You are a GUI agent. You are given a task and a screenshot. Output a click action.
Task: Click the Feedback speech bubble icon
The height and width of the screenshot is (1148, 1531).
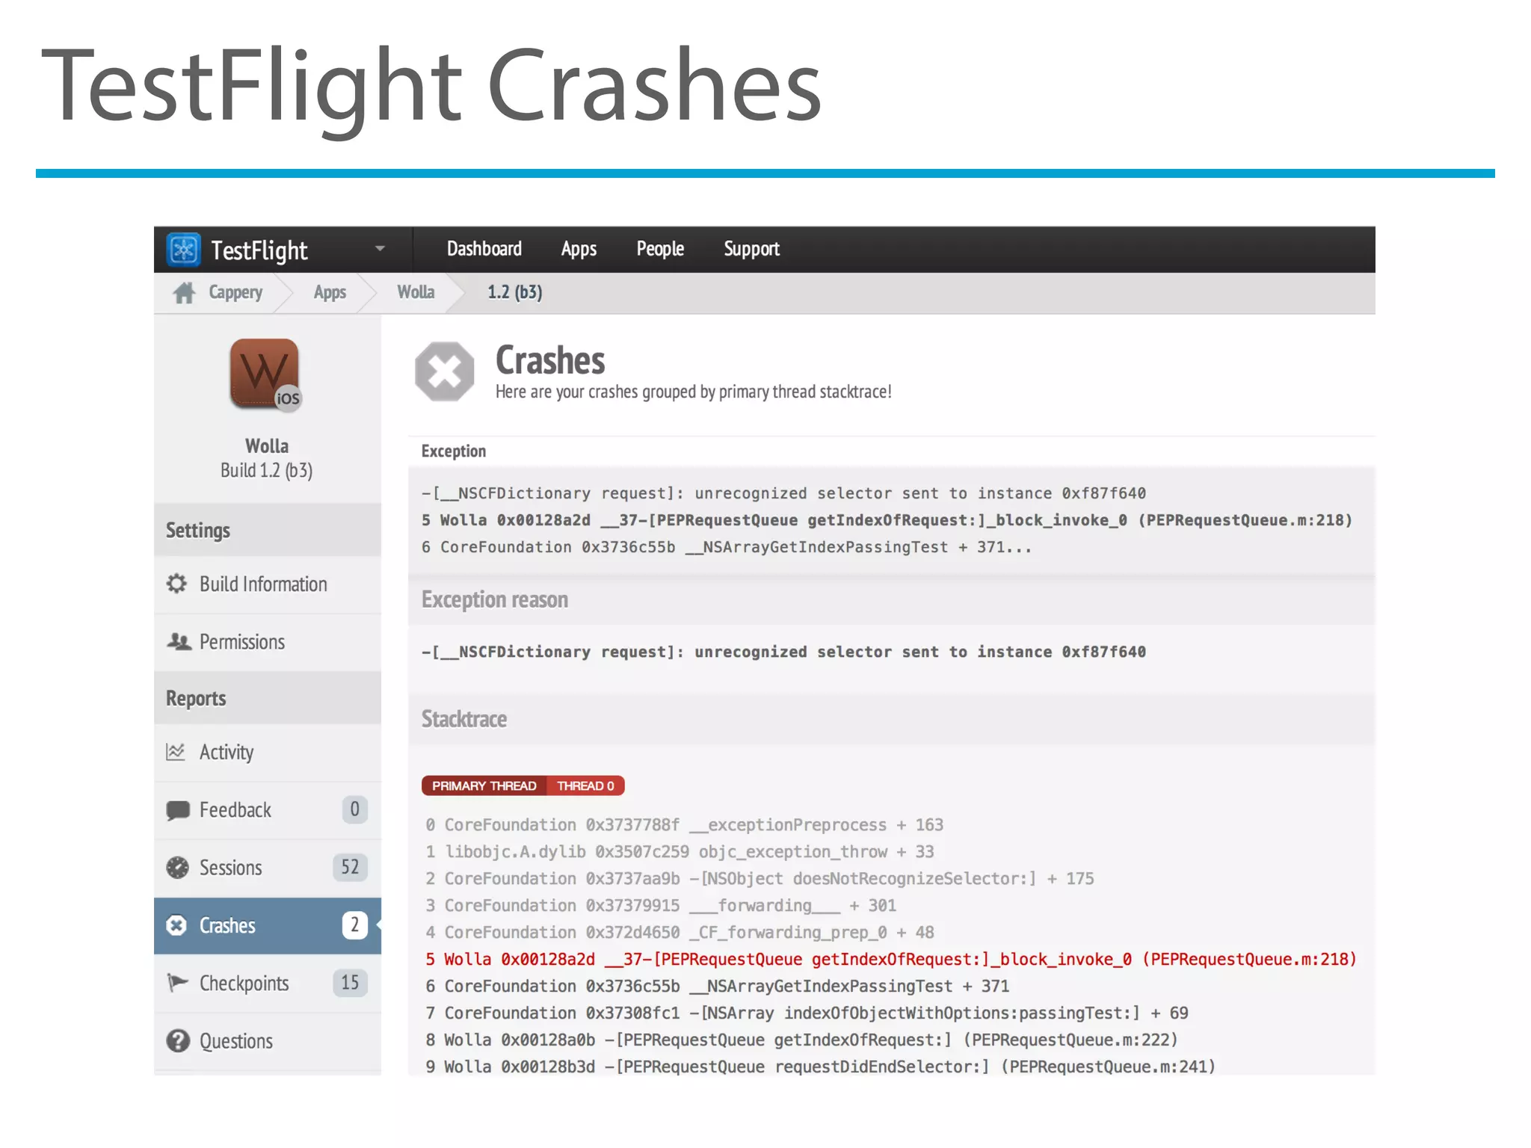click(177, 810)
